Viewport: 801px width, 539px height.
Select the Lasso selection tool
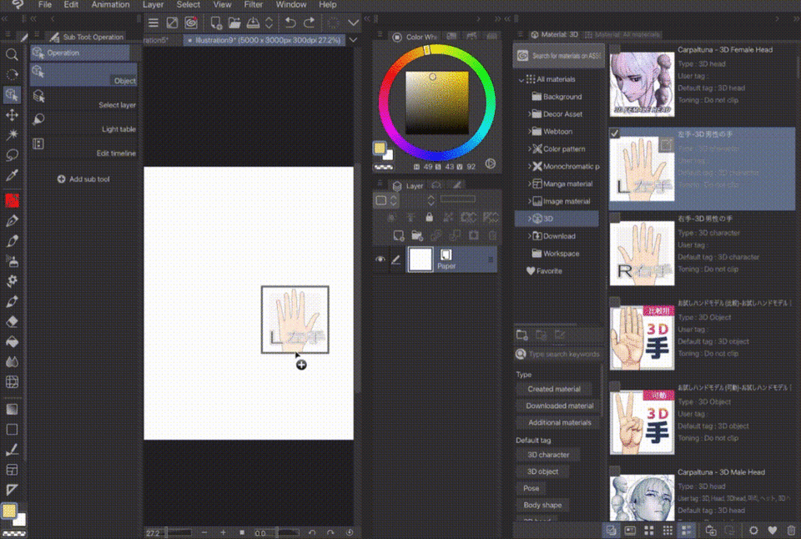(12, 155)
